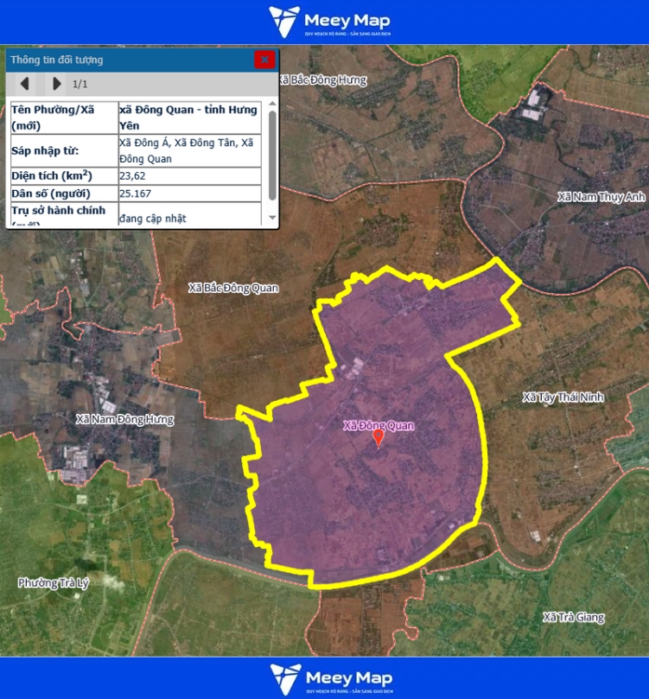The width and height of the screenshot is (649, 699).
Task: Click the Meey Map logo in bottom footer
Action: [x=328, y=678]
